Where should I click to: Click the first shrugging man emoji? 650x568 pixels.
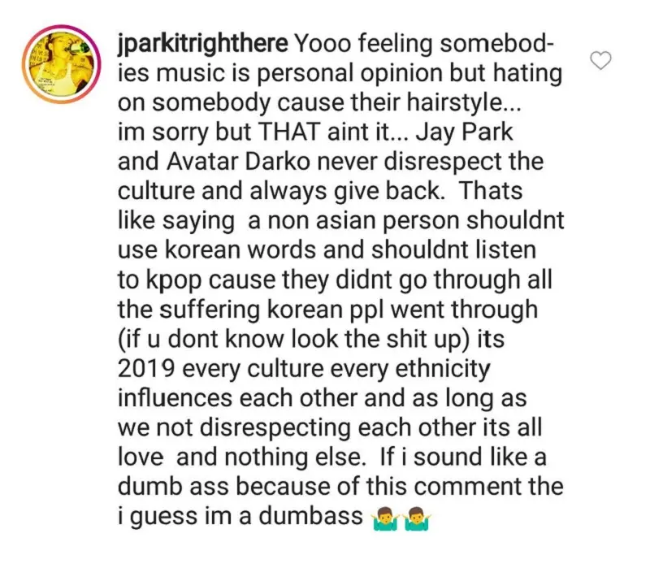pyautogui.click(x=385, y=518)
